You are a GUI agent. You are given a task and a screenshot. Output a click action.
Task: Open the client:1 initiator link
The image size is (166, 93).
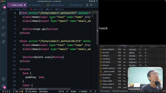(132, 52)
